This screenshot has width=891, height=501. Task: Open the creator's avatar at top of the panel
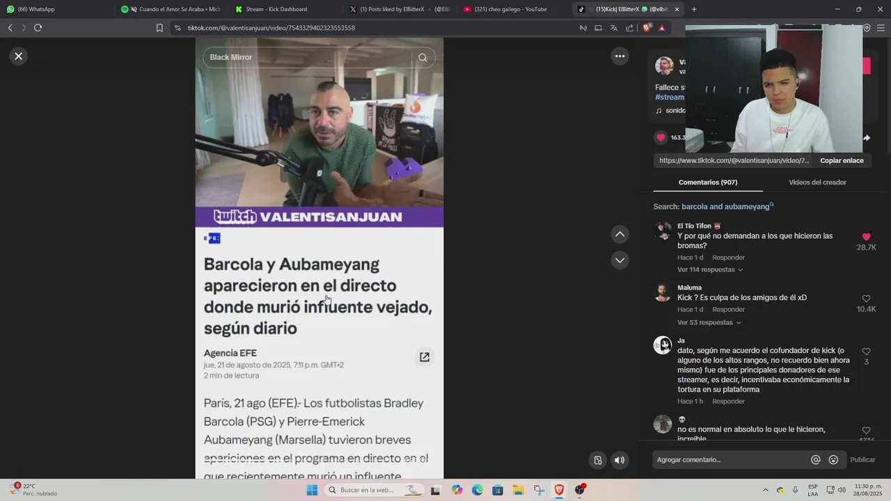(x=664, y=66)
